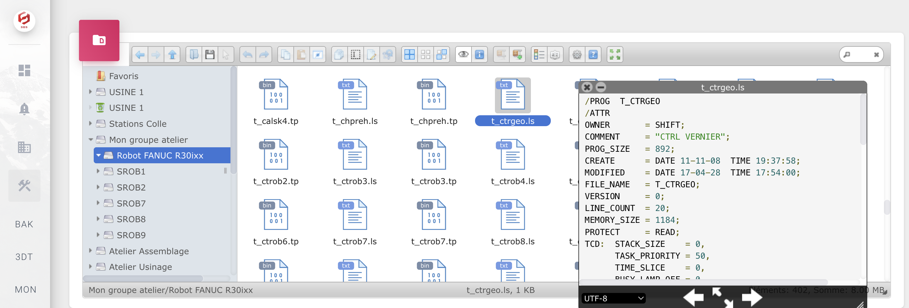Open the dashboard from the sidebar

[x=24, y=70]
